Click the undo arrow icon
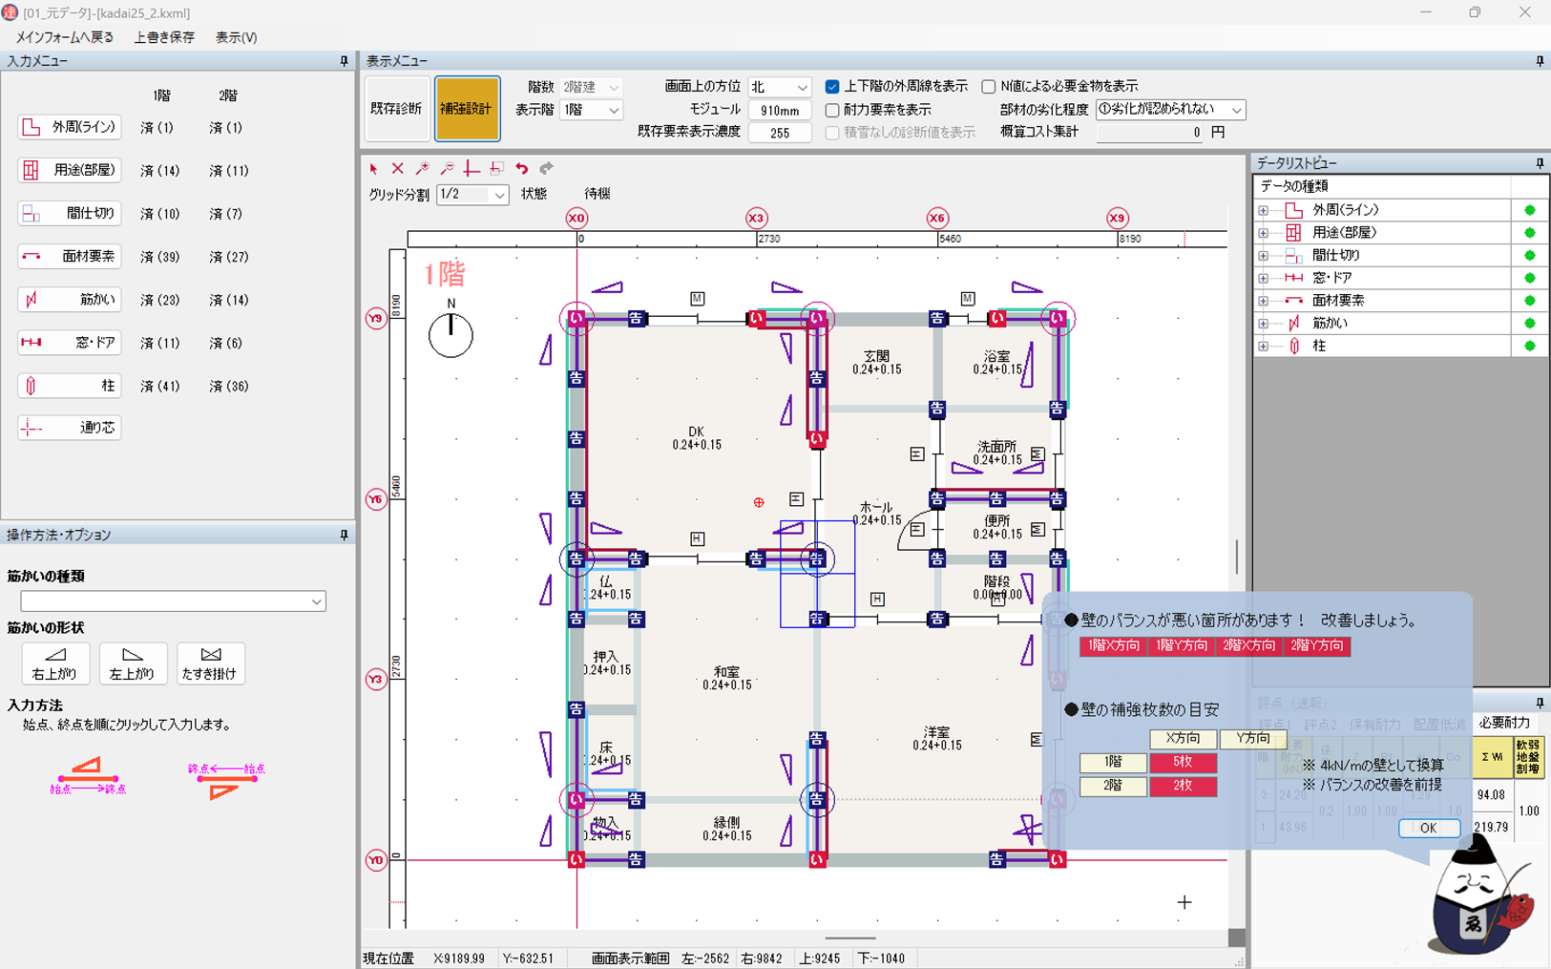Viewport: 1551px width, 969px height. click(522, 169)
